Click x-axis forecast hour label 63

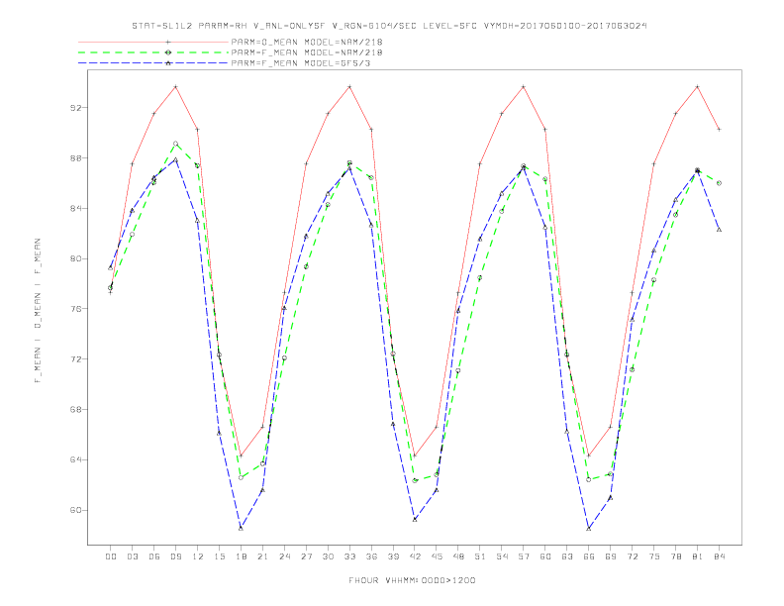(x=567, y=556)
